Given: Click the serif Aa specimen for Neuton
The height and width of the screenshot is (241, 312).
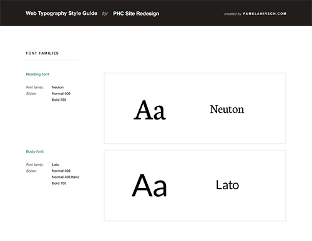Looking at the screenshot, I should (x=150, y=110).
